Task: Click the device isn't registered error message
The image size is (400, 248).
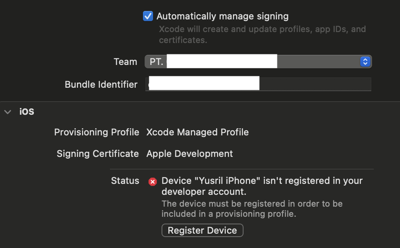Action: tap(262, 186)
